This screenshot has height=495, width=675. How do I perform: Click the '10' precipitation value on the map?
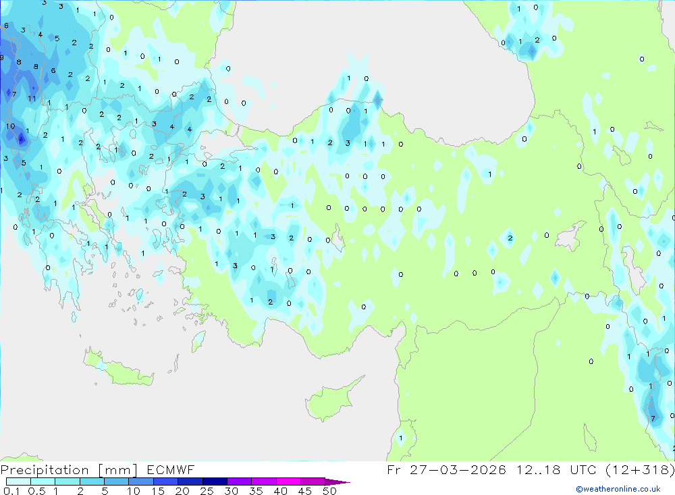click(10, 126)
